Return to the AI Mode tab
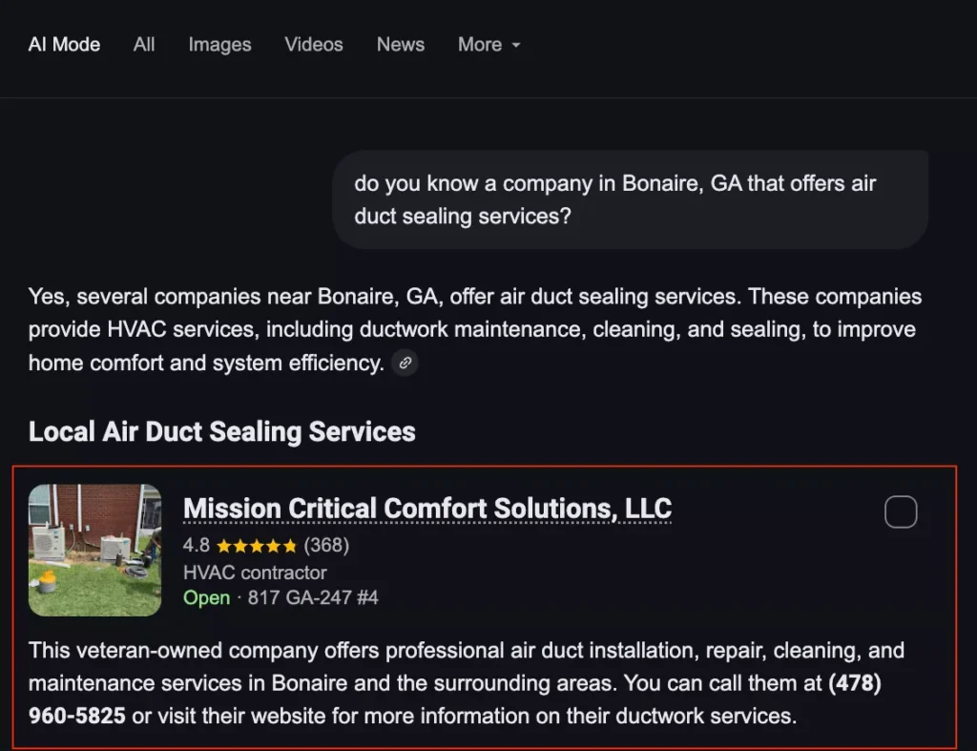Image resolution: width=977 pixels, height=751 pixels. 63,45
